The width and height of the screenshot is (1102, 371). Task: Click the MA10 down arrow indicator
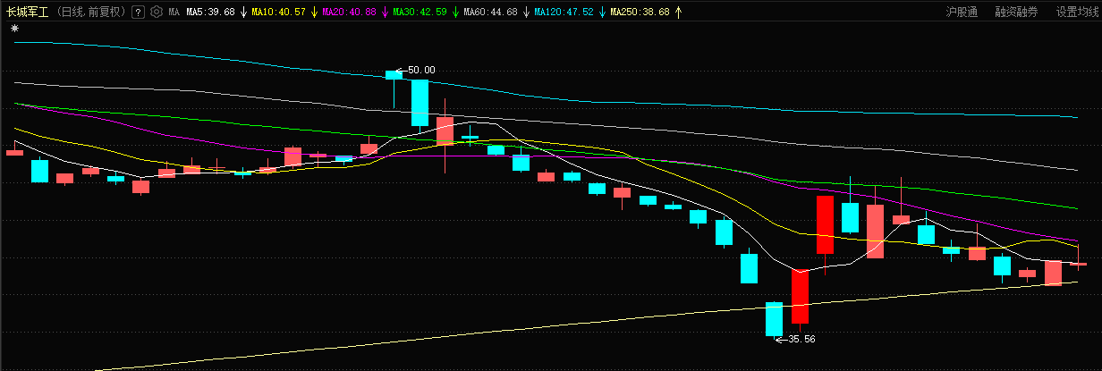point(314,13)
